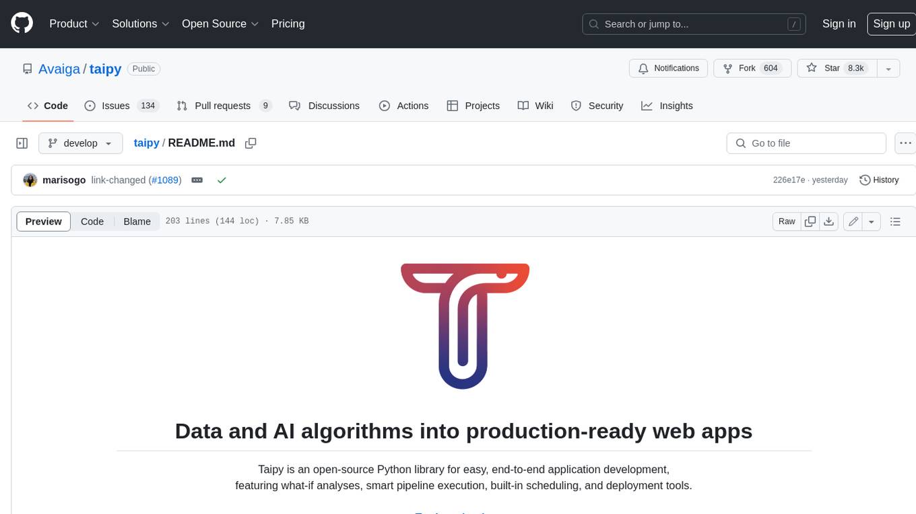Switch to the Issues tab
This screenshot has width=916, height=514.
pyautogui.click(x=121, y=106)
